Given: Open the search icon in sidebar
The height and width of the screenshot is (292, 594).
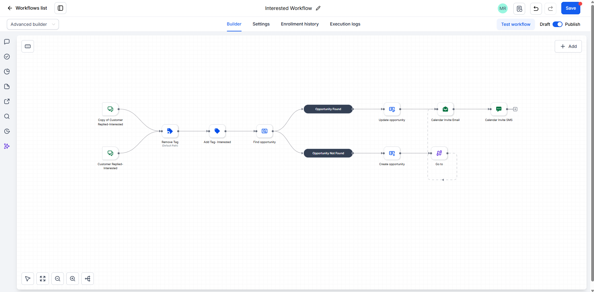Looking at the screenshot, I should pyautogui.click(x=7, y=116).
